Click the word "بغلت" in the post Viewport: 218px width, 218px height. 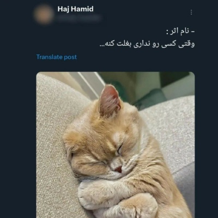(124, 44)
